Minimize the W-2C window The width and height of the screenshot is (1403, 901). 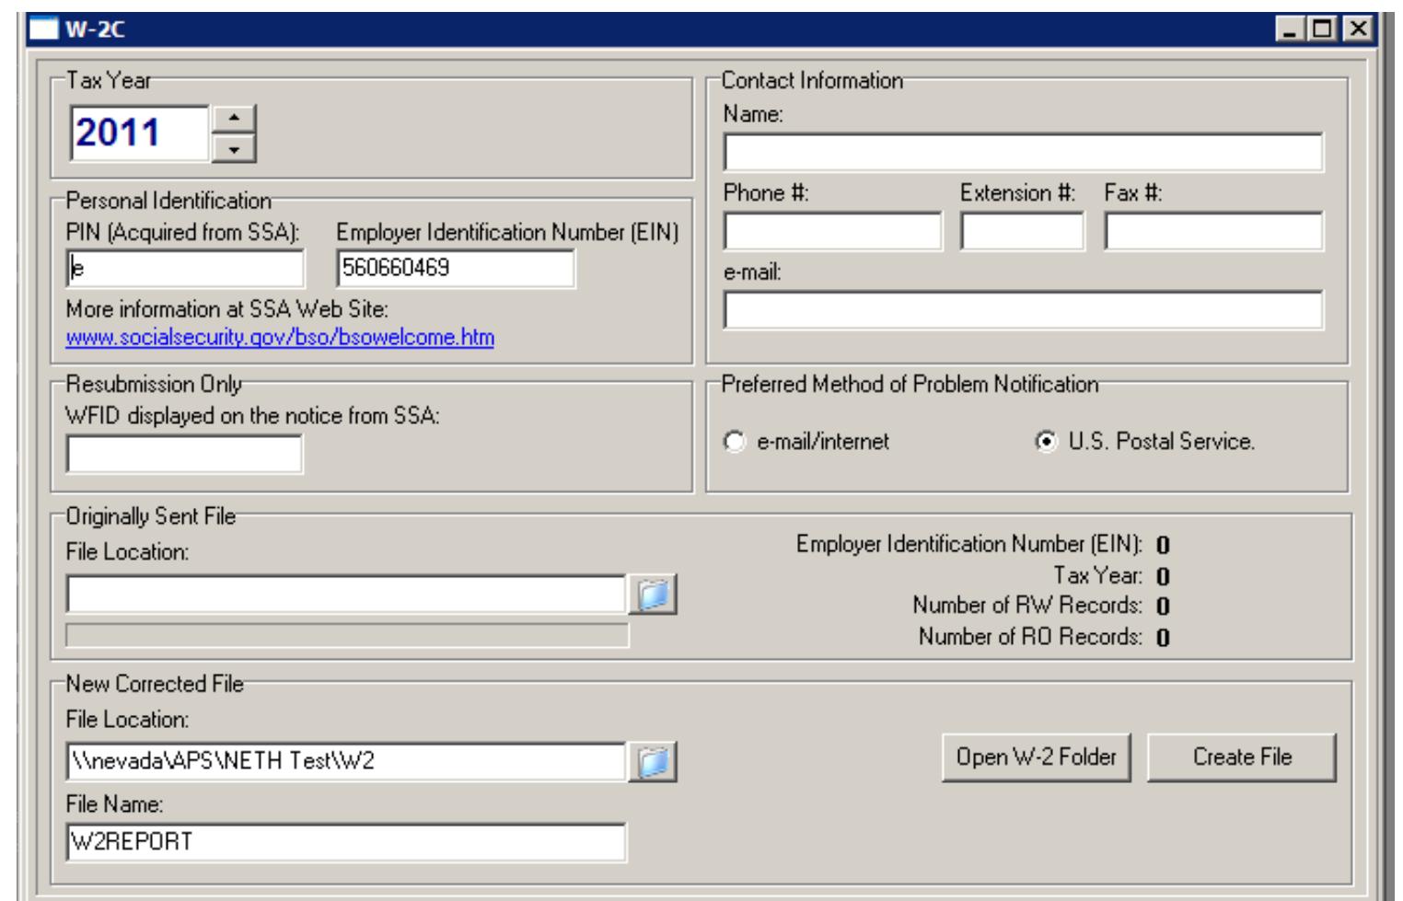1291,29
